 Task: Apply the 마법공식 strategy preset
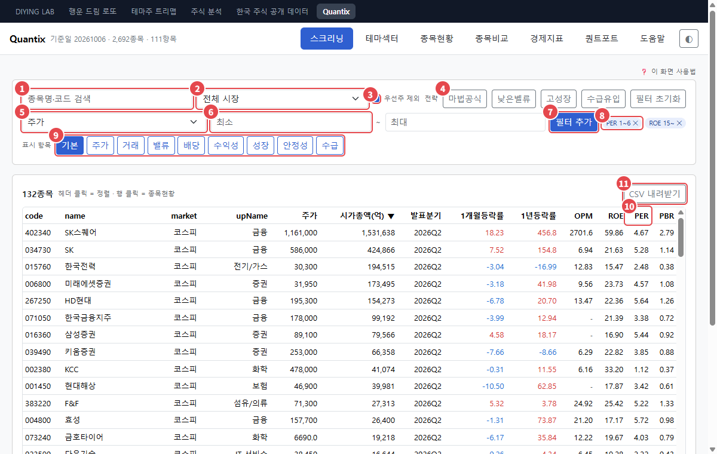(465, 99)
